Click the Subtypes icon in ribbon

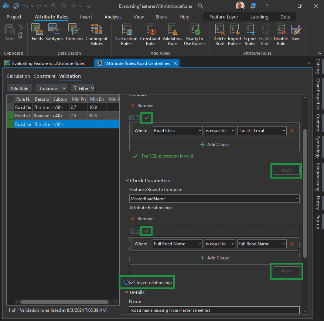[54, 32]
